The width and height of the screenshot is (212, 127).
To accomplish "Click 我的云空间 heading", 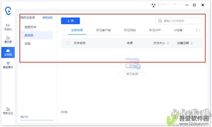I will click(28, 18).
